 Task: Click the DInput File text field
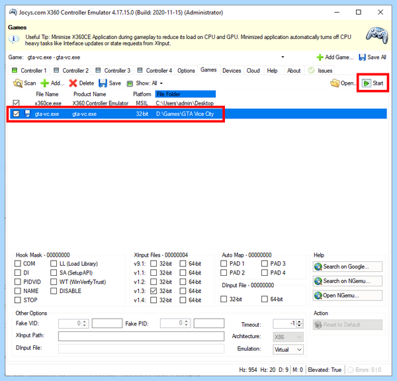point(142,349)
